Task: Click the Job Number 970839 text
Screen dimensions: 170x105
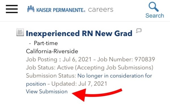Action: tap(126, 59)
